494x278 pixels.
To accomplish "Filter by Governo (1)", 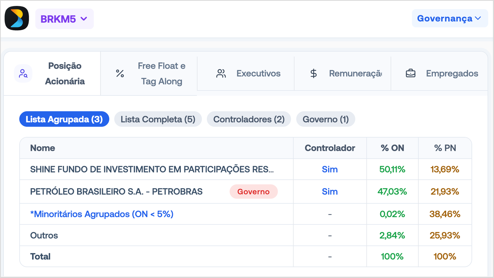I will click(x=325, y=119).
